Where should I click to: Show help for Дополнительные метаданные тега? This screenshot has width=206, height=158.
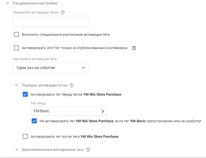tap(88, 150)
